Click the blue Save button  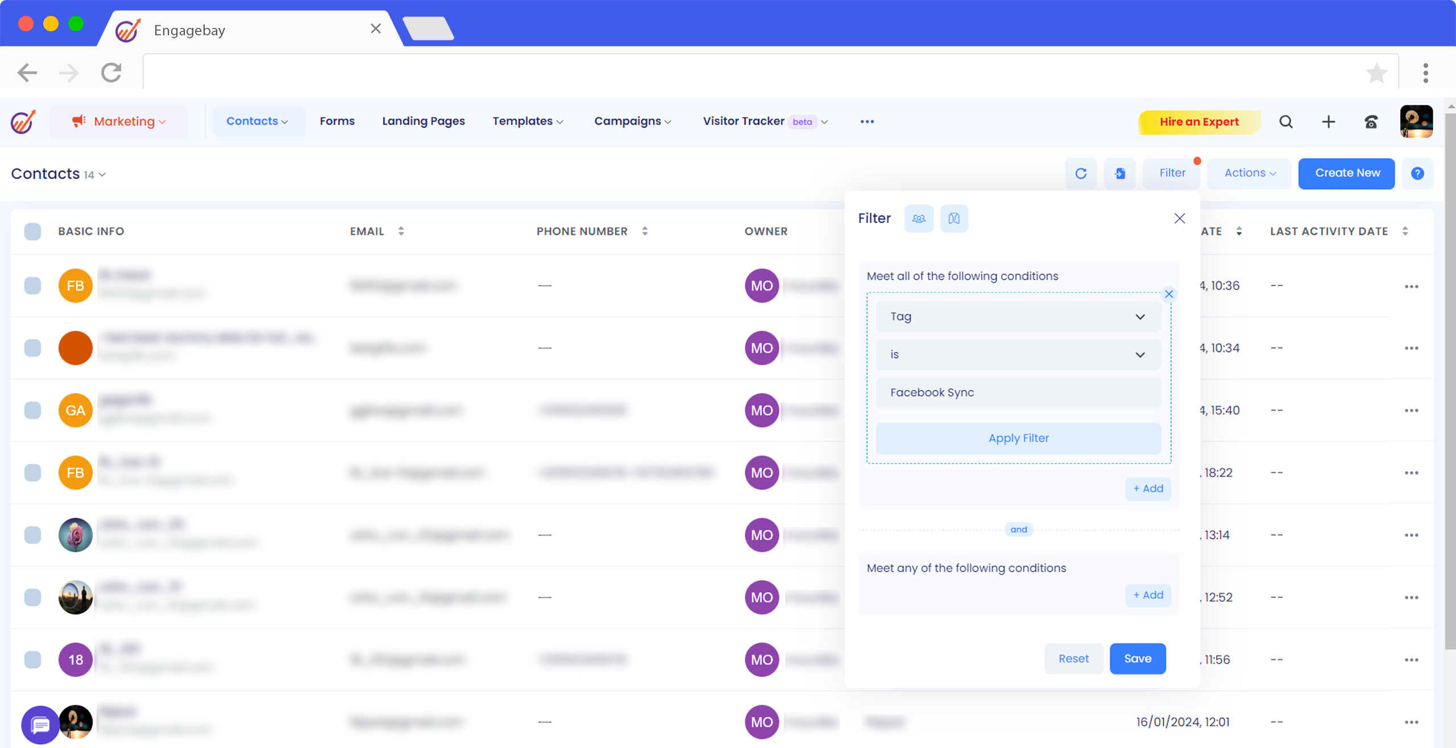[x=1137, y=659]
